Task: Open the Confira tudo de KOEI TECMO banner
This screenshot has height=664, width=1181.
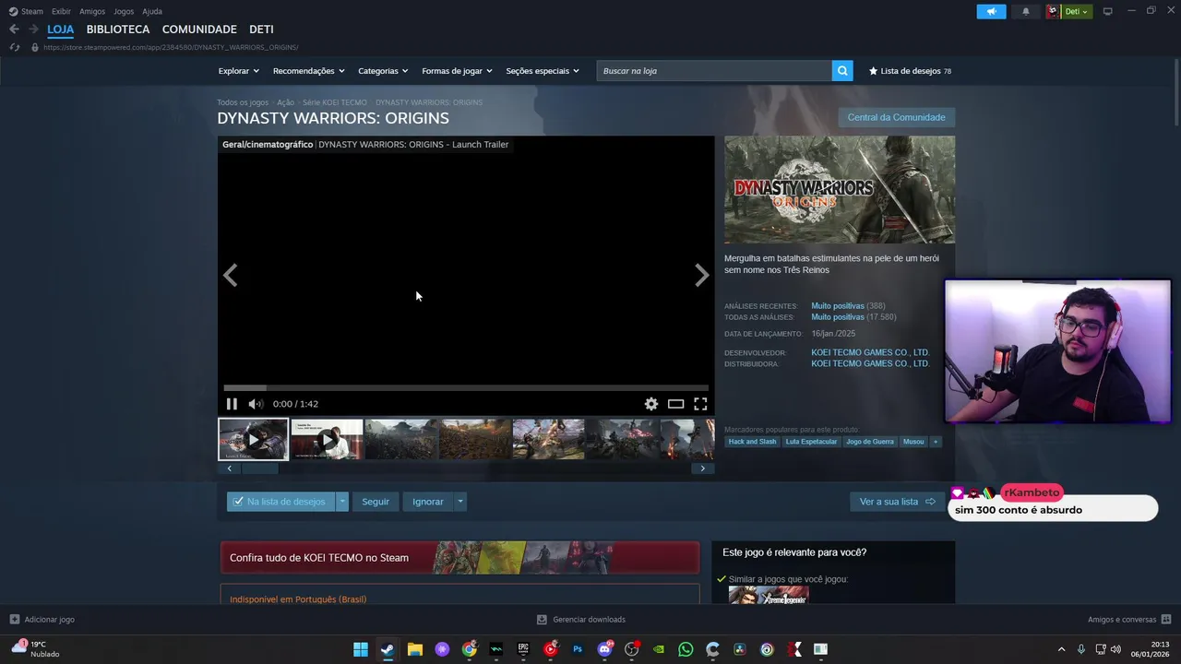Action: tap(459, 558)
